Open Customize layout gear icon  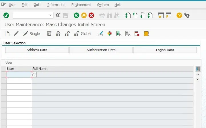click(187, 15)
